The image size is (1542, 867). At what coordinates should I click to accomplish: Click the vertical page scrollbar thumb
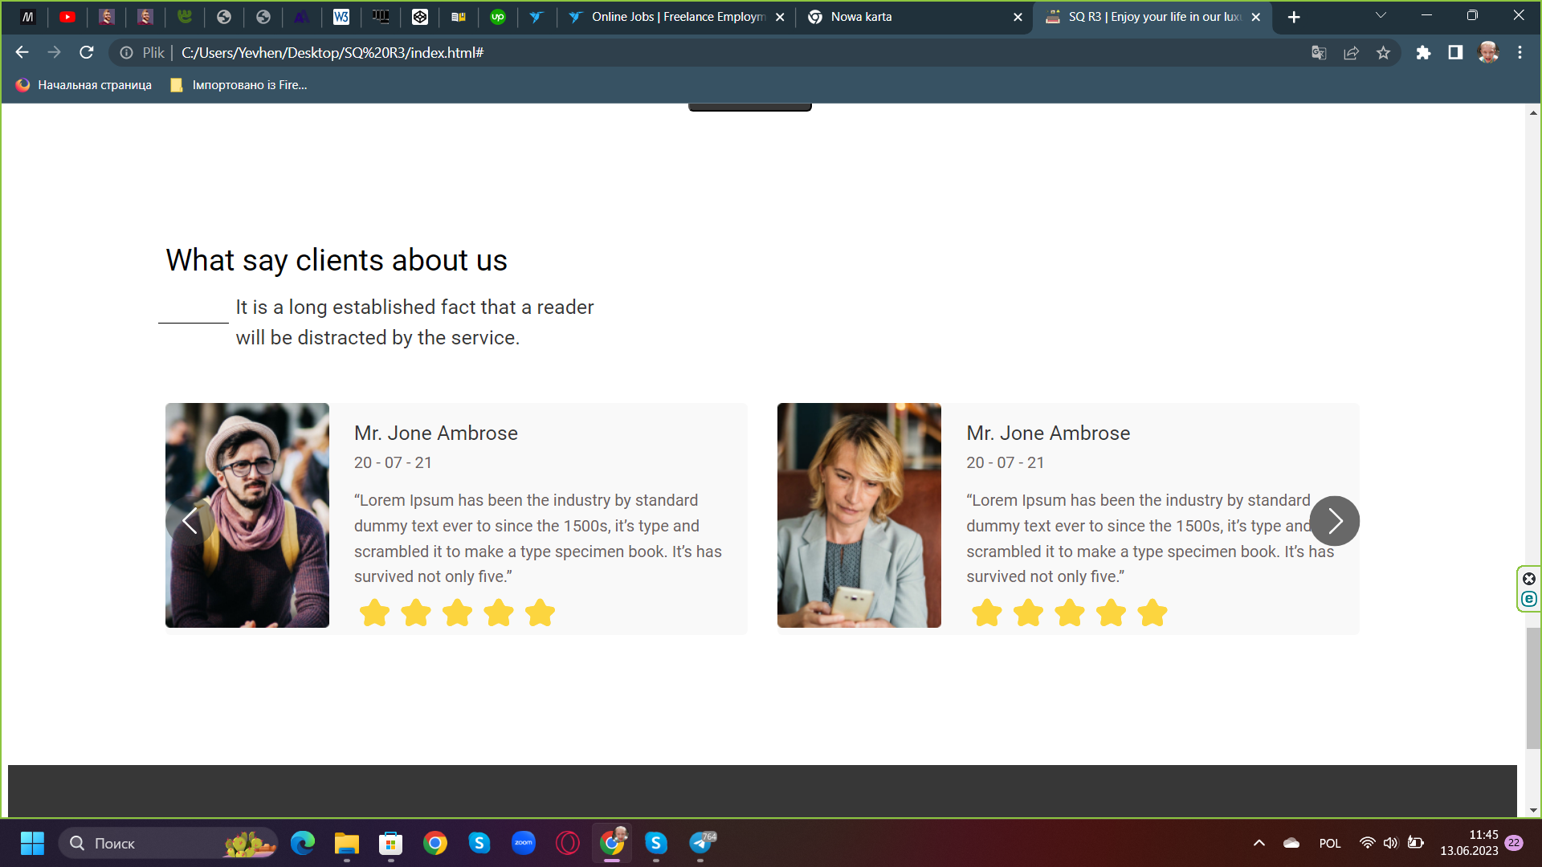point(1533,688)
